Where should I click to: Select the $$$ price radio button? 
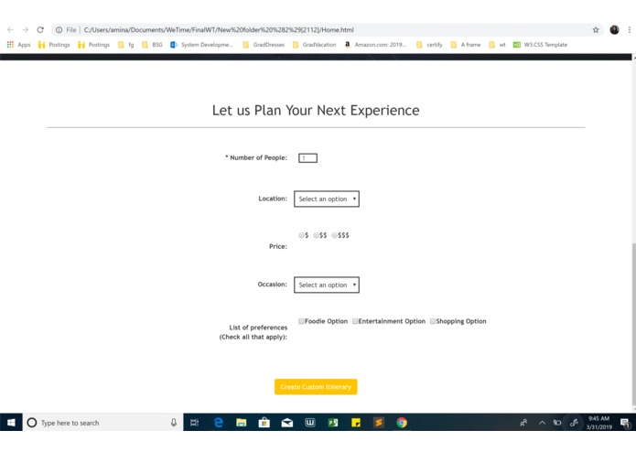(335, 235)
